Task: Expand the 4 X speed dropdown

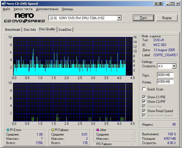Action: (174, 66)
